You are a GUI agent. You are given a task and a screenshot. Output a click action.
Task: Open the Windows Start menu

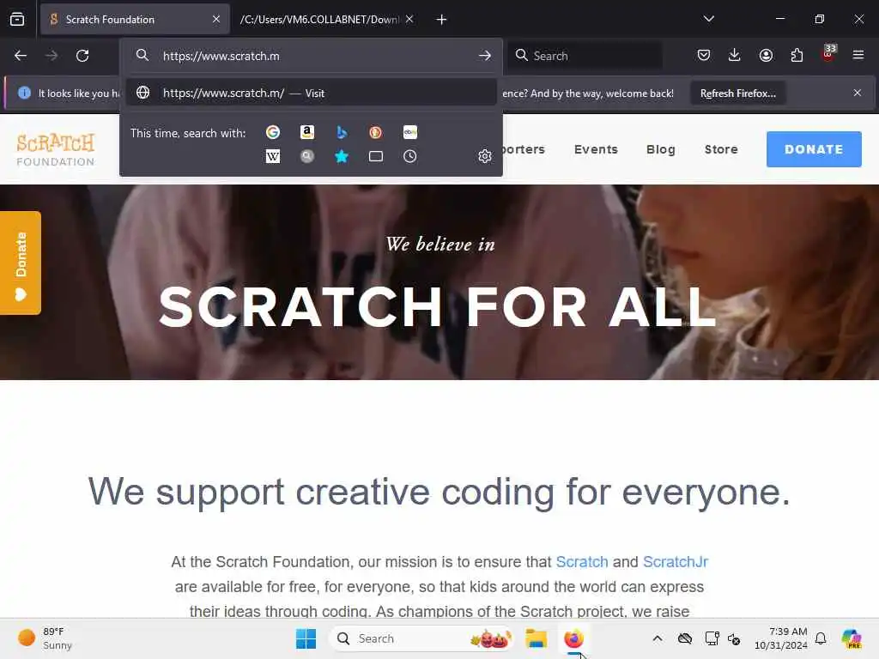(x=306, y=638)
